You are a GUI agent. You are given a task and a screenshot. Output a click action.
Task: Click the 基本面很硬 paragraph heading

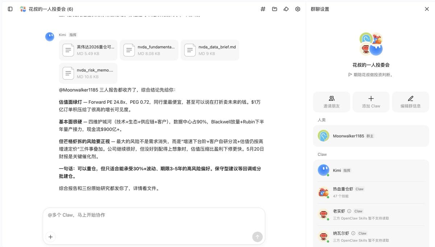tap(70, 122)
